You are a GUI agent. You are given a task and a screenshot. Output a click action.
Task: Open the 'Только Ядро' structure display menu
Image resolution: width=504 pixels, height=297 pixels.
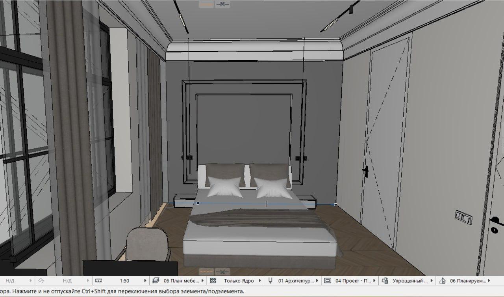(x=260, y=281)
